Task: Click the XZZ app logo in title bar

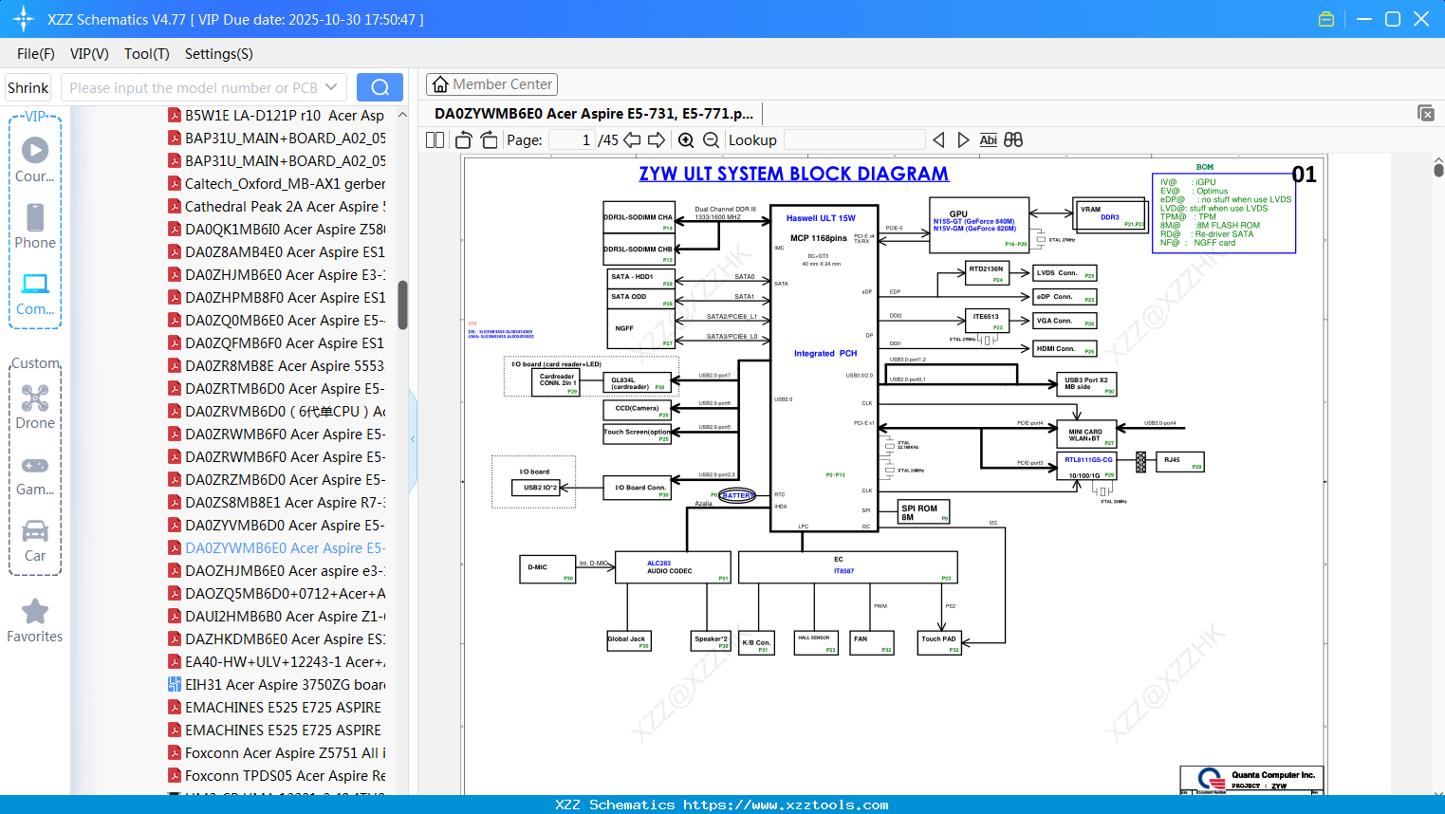Action: (24, 19)
